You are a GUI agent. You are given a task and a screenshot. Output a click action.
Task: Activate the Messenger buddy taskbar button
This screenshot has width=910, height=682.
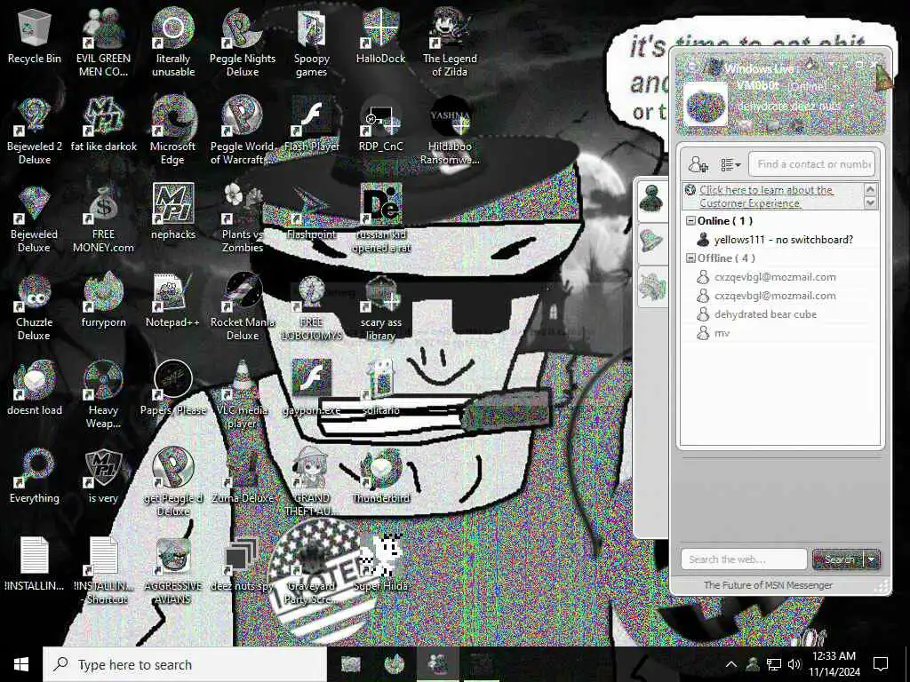tap(437, 664)
